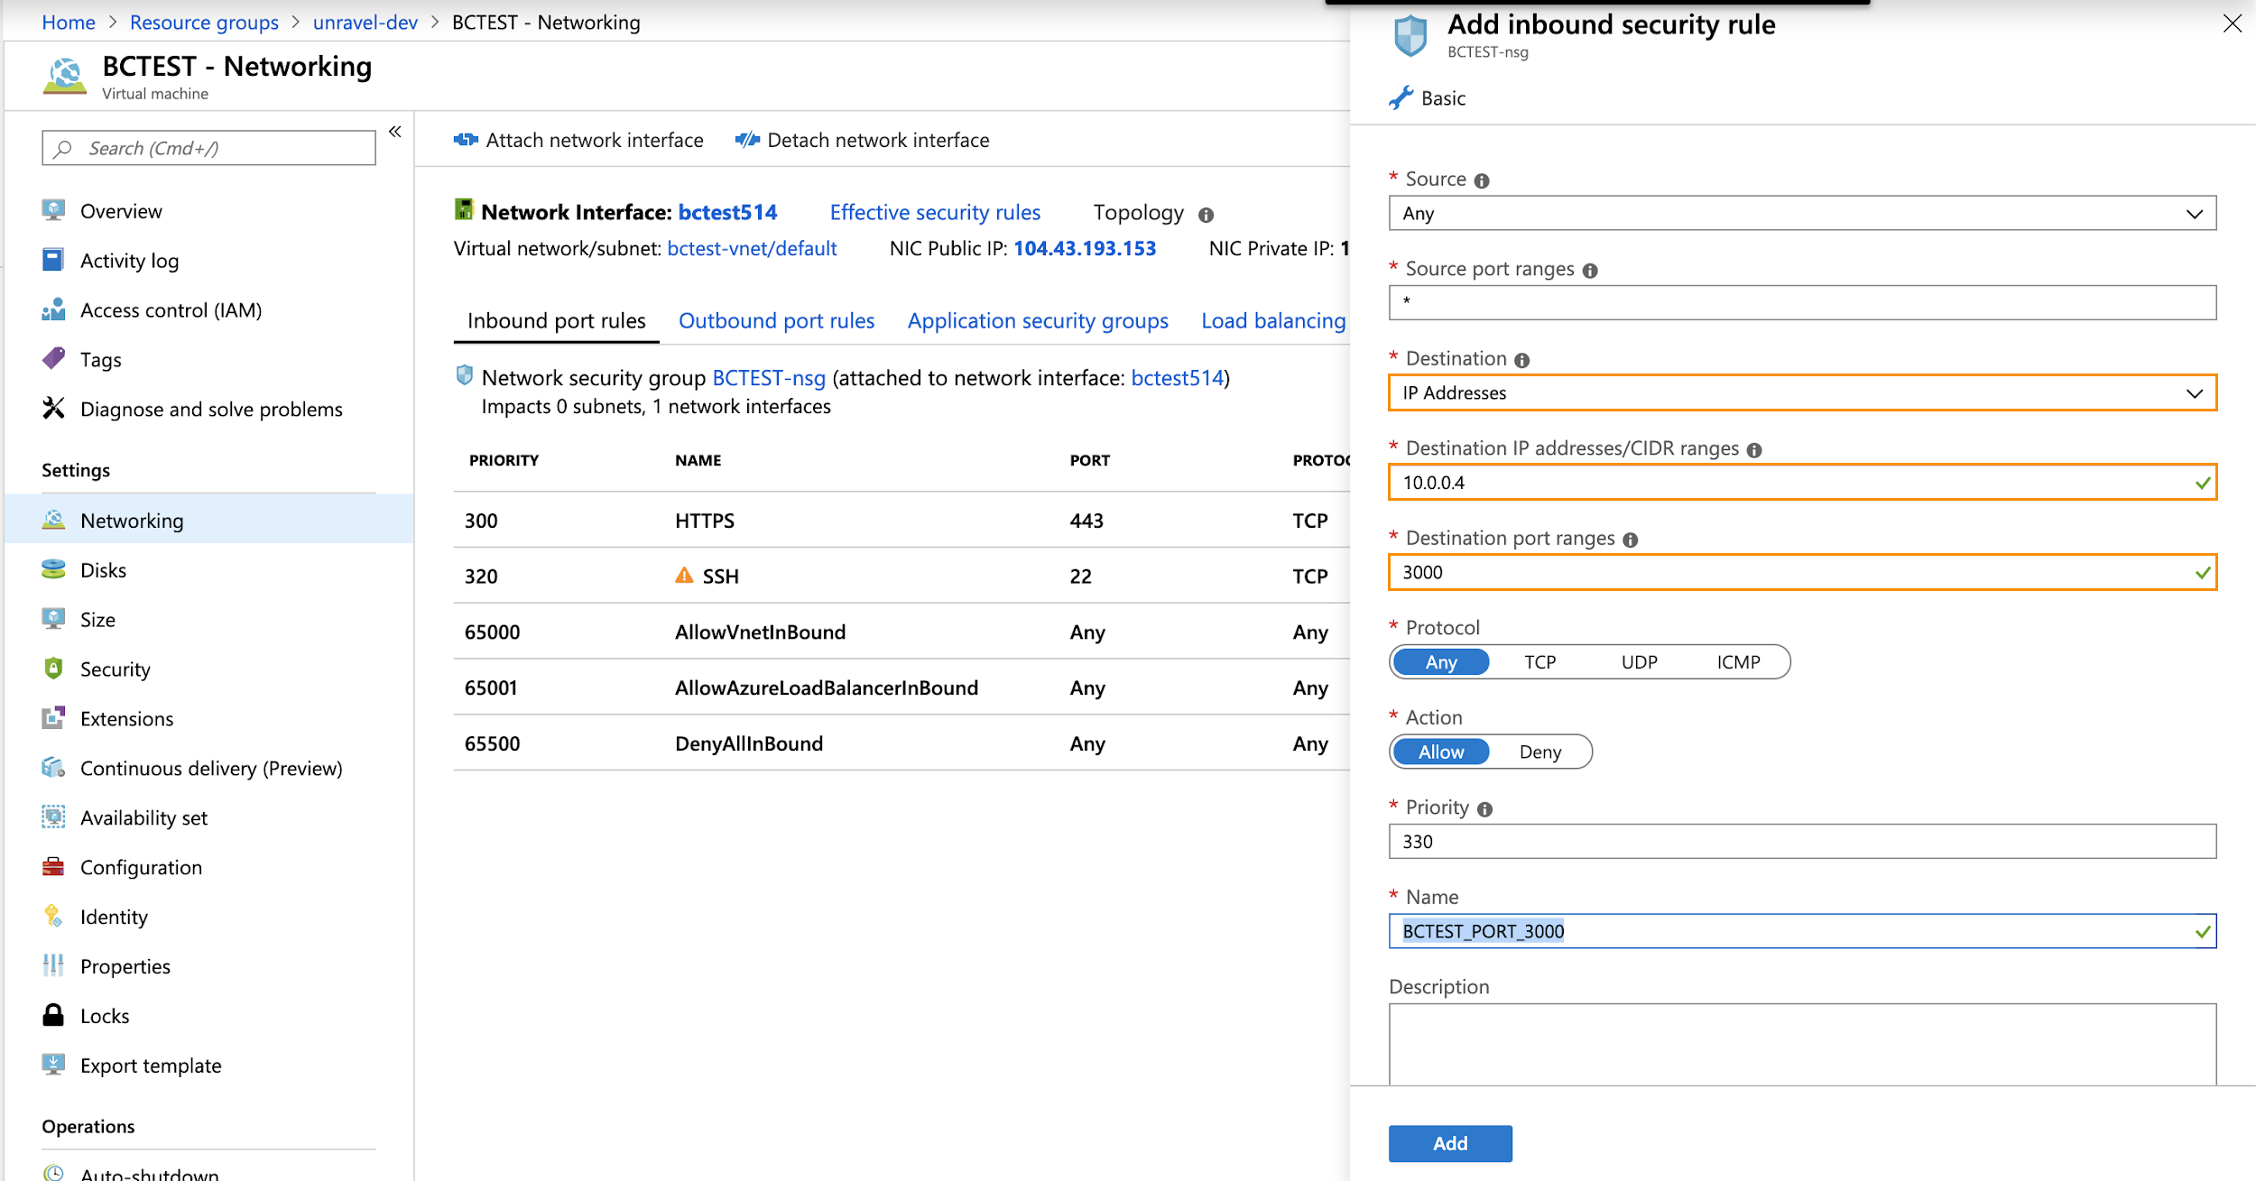Click the Source port ranges info icon

[x=1590, y=271]
